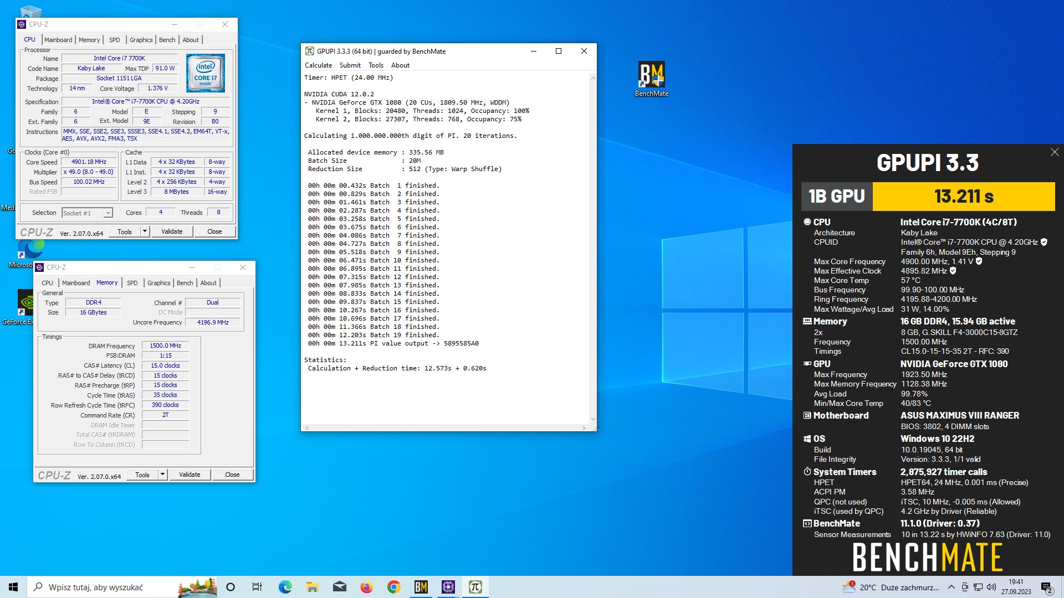Click GPUPI vertical scrollbar down arrow
This screenshot has width=1064, height=598.
coord(593,420)
